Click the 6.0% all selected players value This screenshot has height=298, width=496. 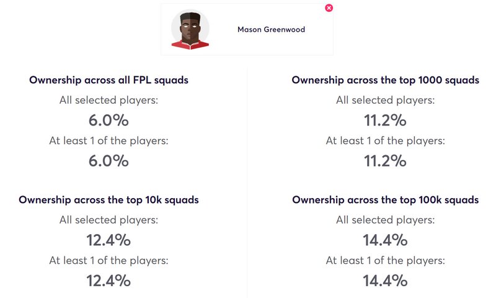pyautogui.click(x=108, y=120)
